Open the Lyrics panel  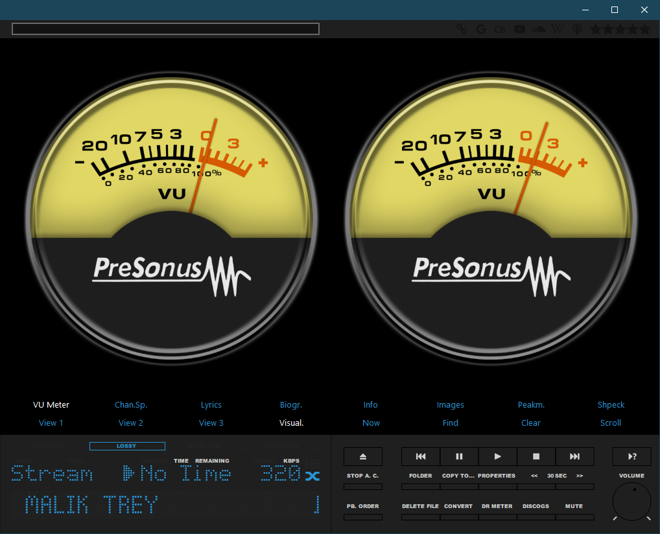click(x=211, y=405)
